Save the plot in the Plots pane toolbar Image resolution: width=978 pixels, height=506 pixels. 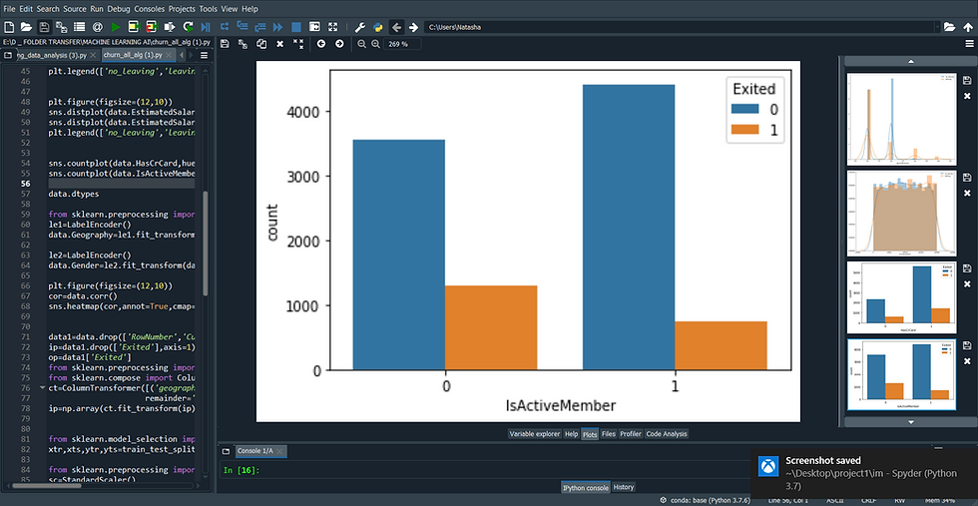pos(225,44)
